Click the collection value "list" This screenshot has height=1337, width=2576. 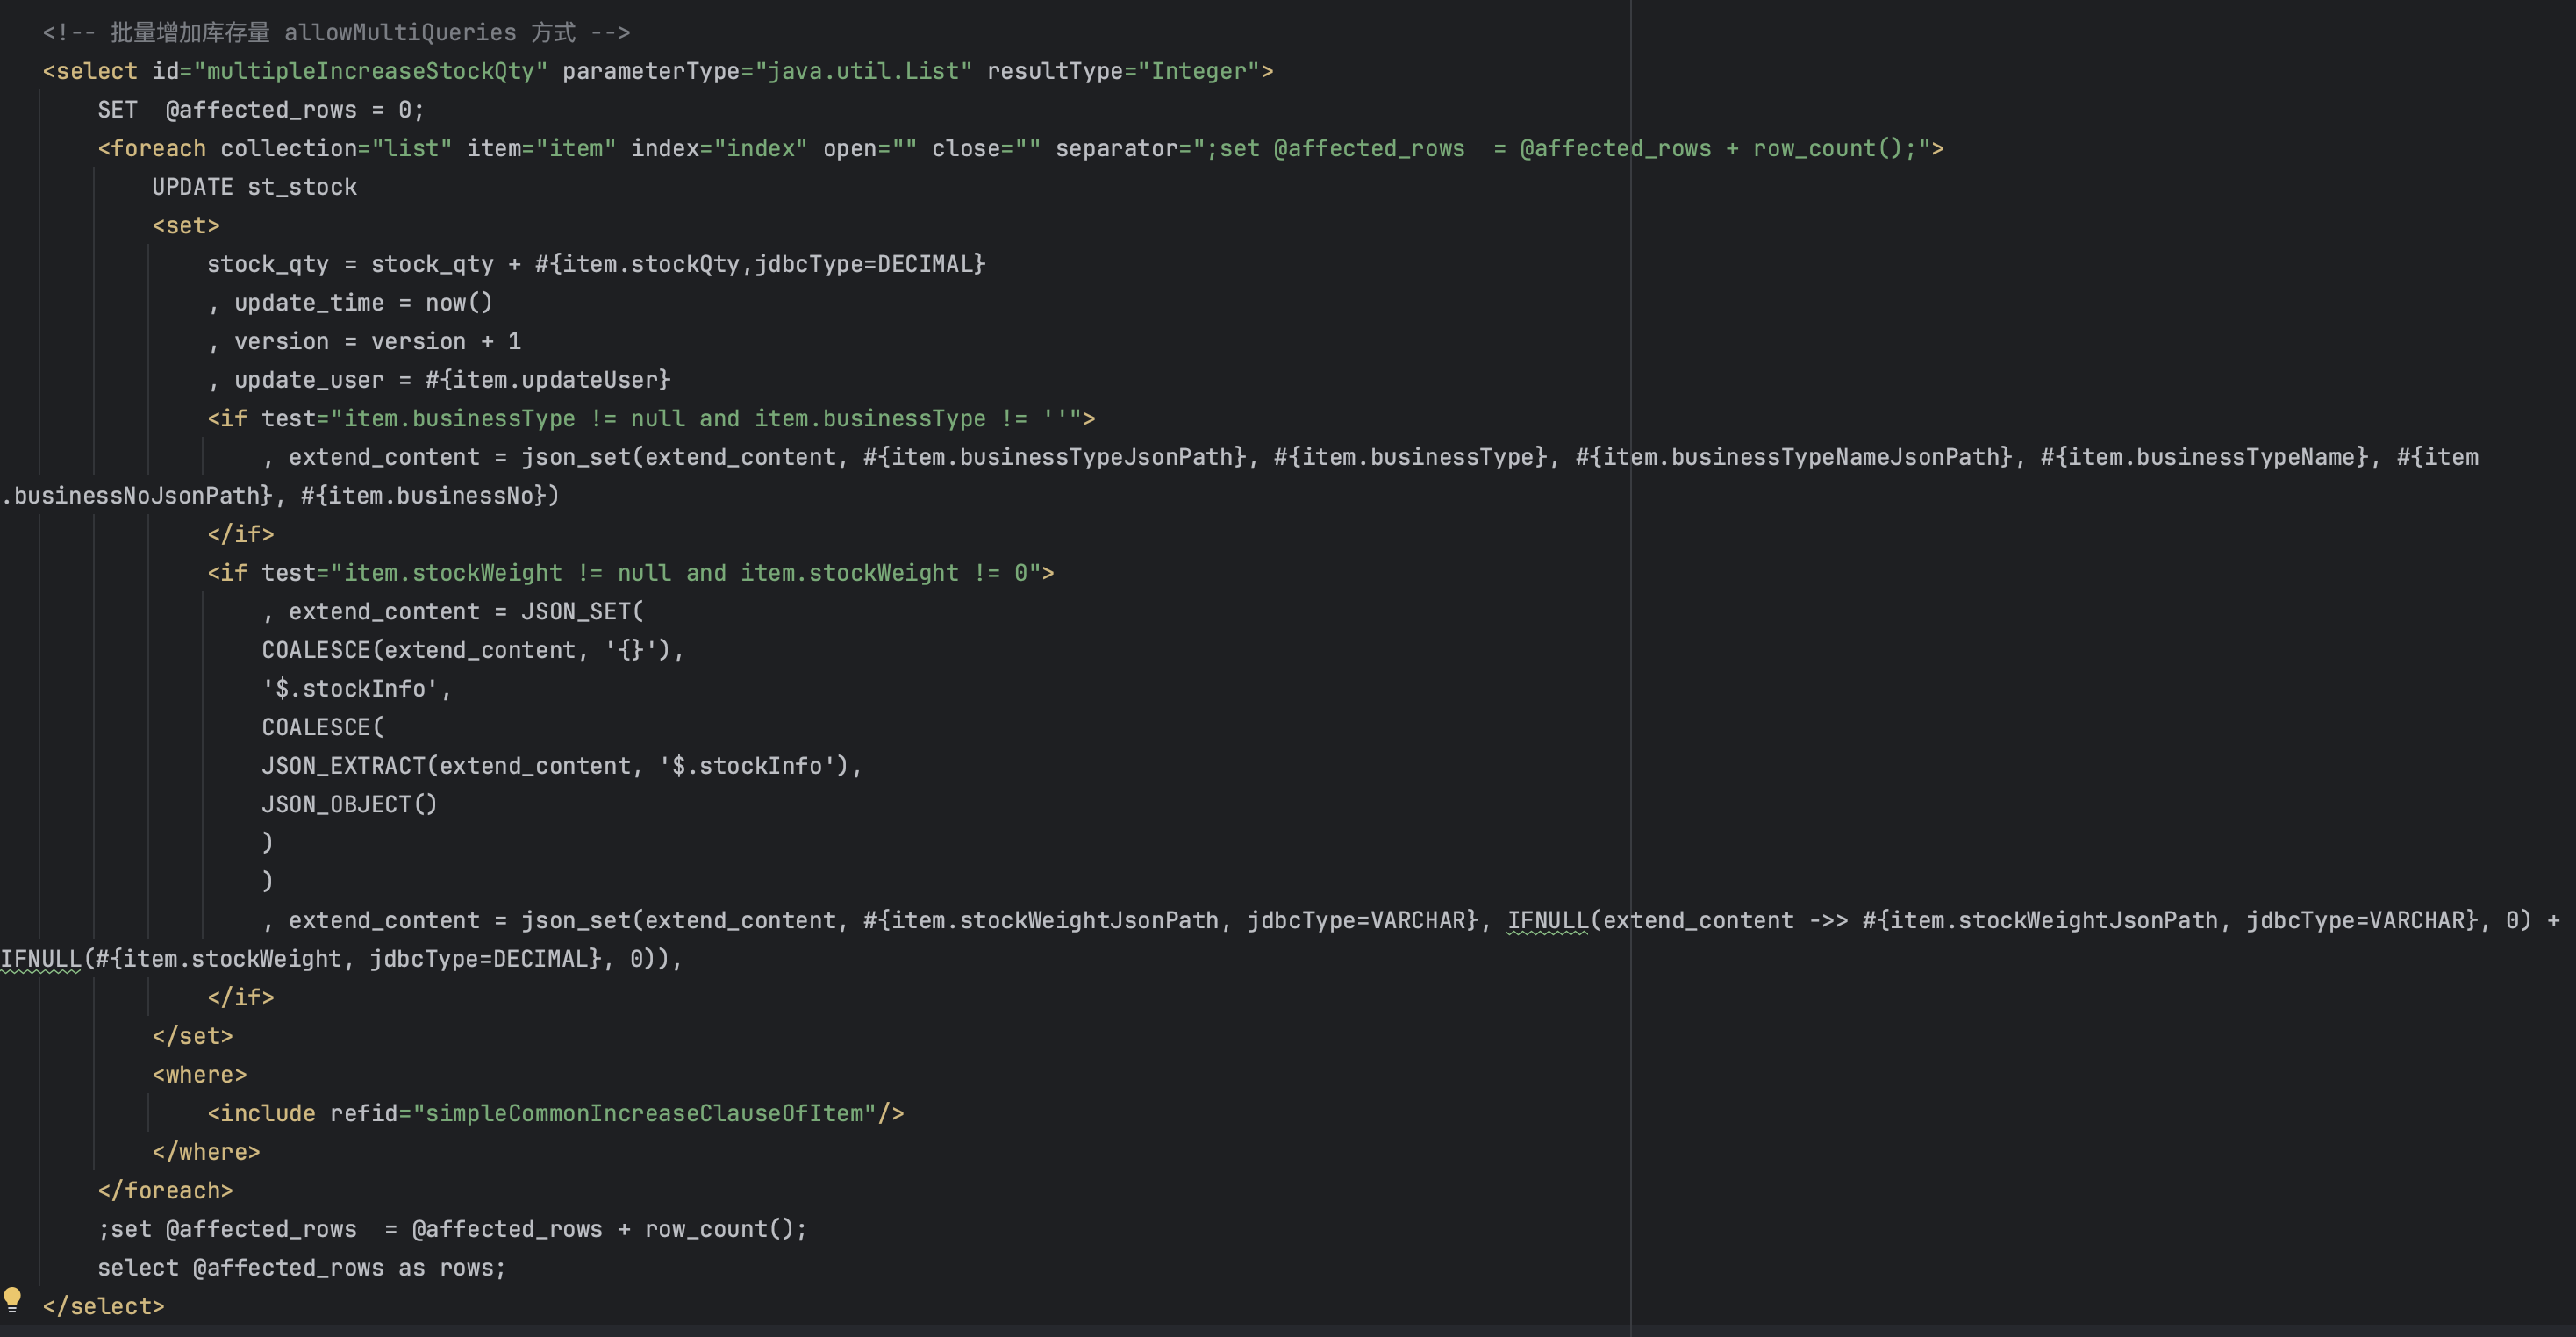pos(412,148)
